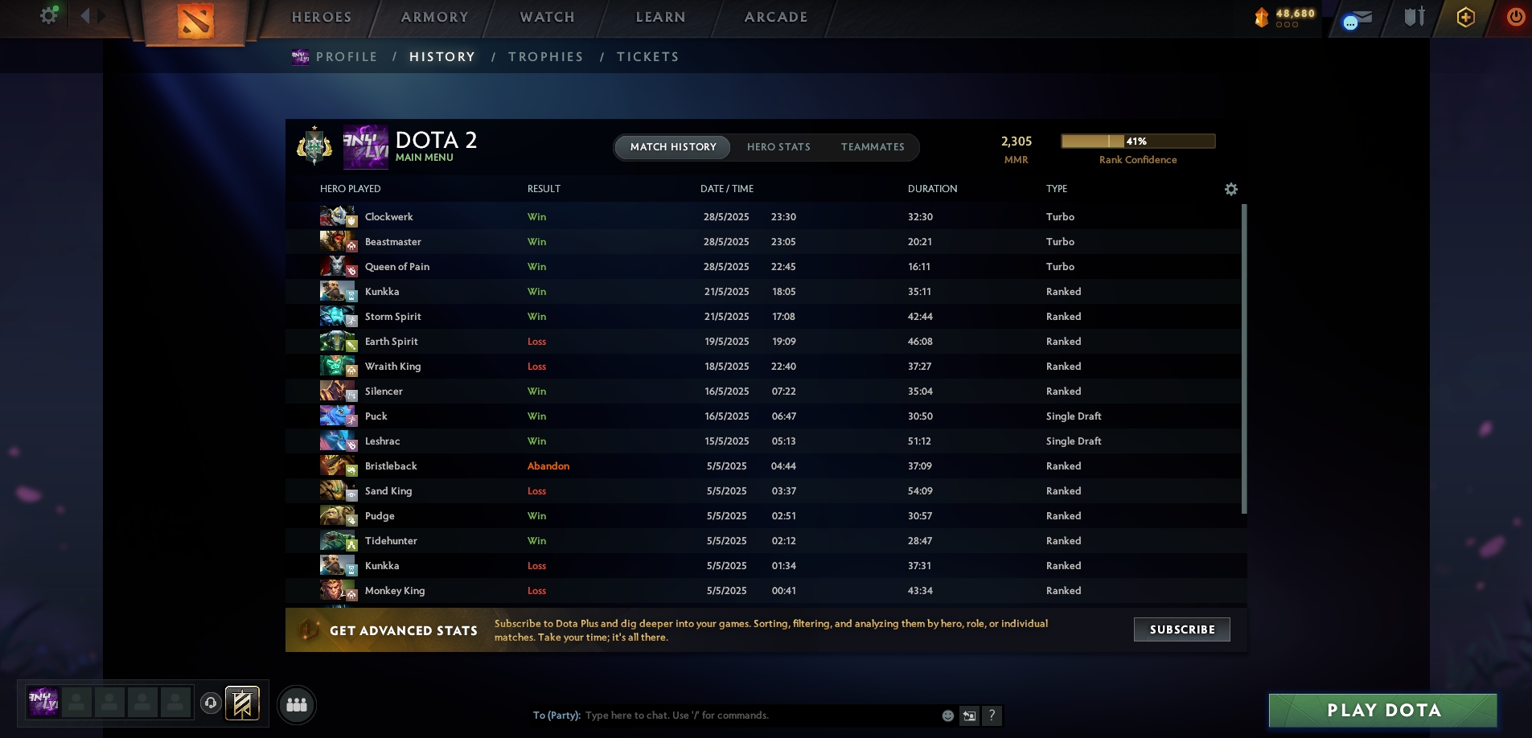Click the orange power quit icon
The height and width of the screenshot is (738, 1532).
[1516, 17]
